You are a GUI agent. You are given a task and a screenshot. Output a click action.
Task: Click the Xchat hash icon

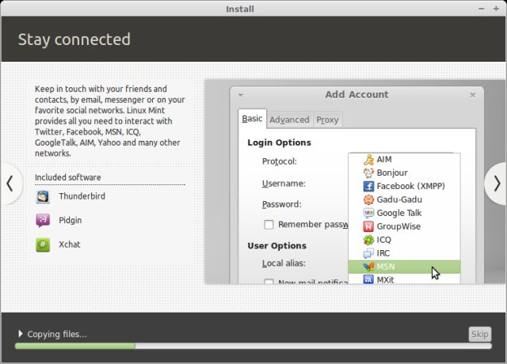coord(43,245)
